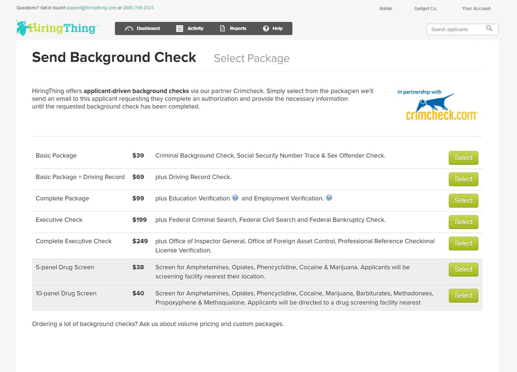This screenshot has width=517, height=372.
Task: Click the Activity list icon
Action: (x=179, y=29)
